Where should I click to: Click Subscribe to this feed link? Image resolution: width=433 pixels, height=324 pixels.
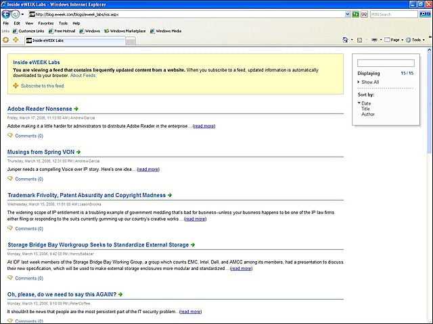click(43, 86)
